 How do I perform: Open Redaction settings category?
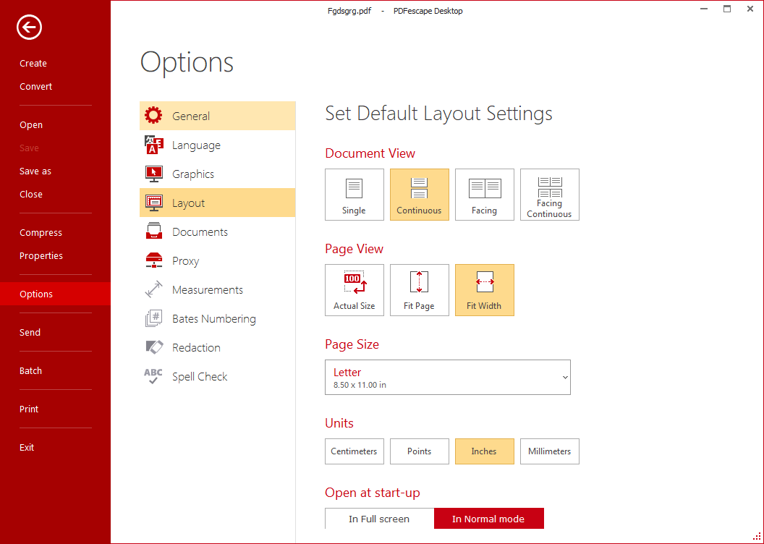pyautogui.click(x=196, y=348)
